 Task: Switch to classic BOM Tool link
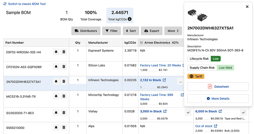pos(27,4)
